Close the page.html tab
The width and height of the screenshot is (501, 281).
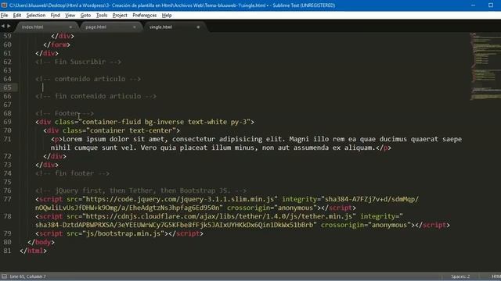[134, 27]
